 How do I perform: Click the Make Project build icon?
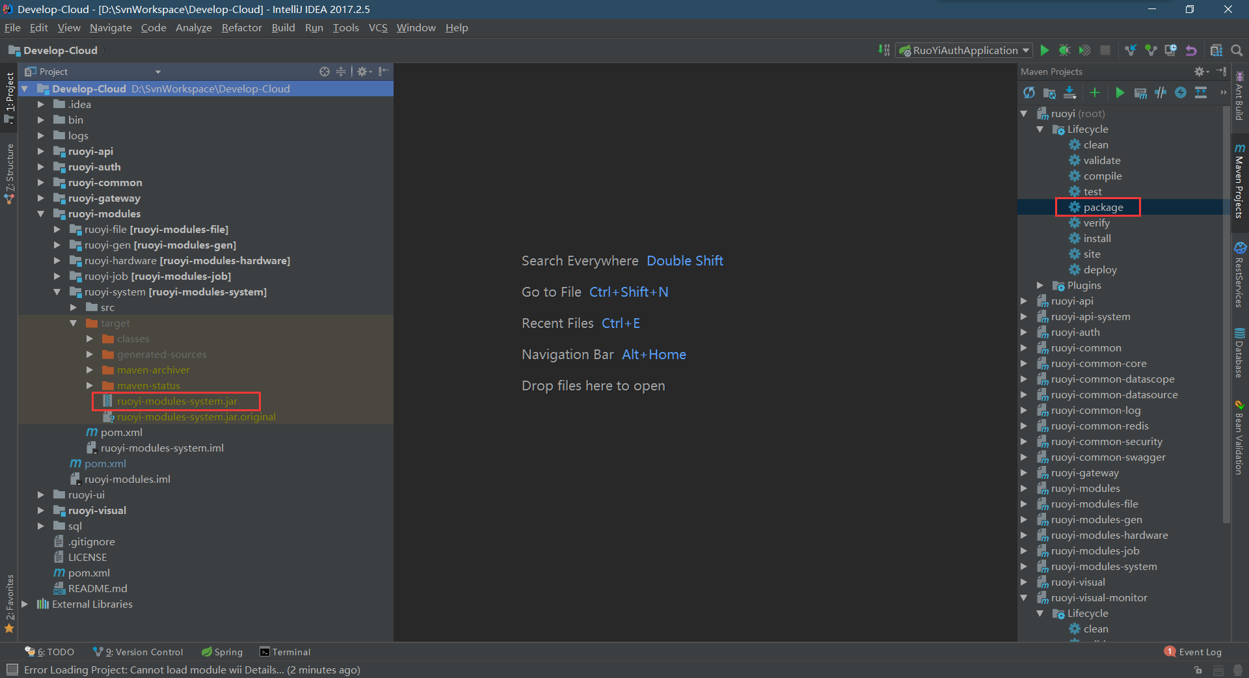click(884, 50)
